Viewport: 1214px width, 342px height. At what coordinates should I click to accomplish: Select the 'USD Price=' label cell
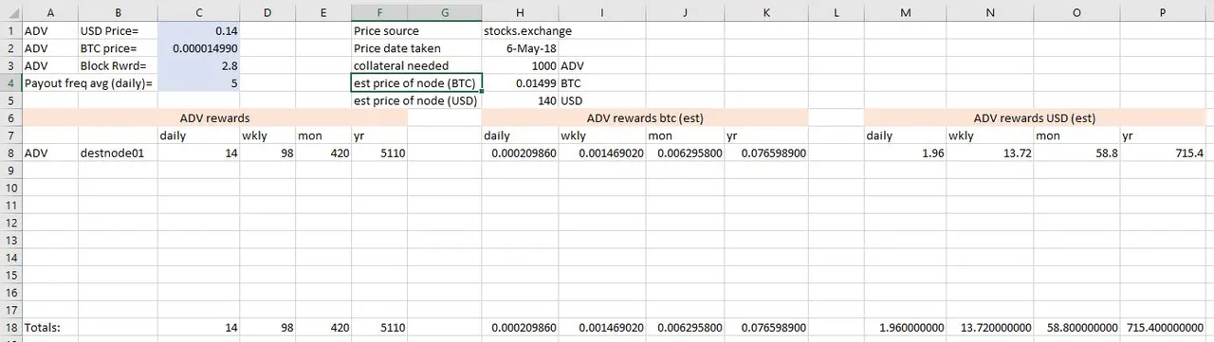(x=118, y=31)
